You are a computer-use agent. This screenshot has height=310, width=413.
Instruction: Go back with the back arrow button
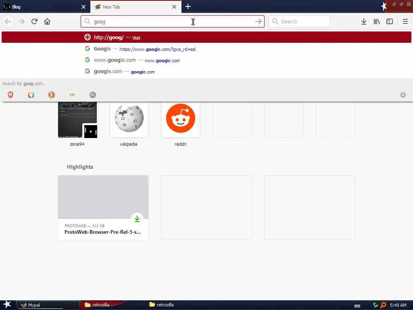point(8,22)
